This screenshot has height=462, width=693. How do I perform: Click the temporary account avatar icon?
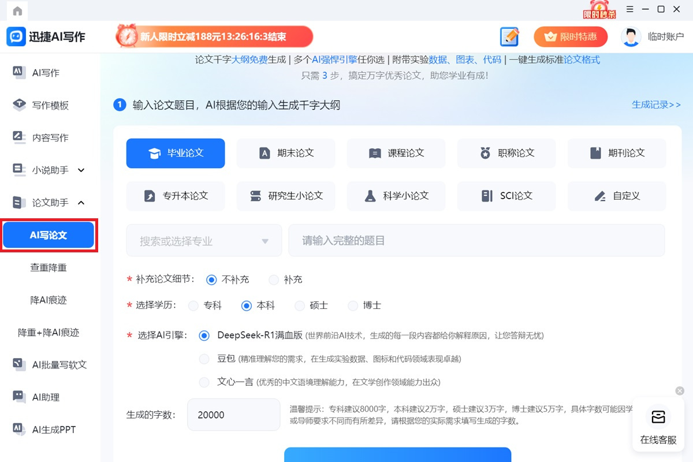631,37
